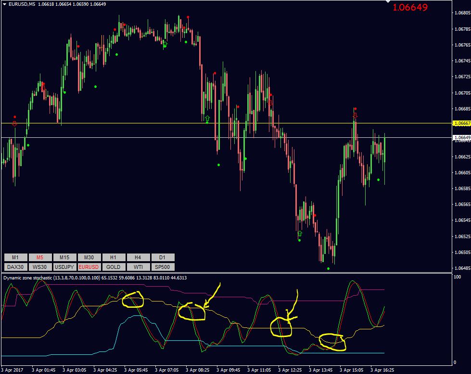
Task: Click the 3 Apr 16:25 time label
Action: (382, 370)
